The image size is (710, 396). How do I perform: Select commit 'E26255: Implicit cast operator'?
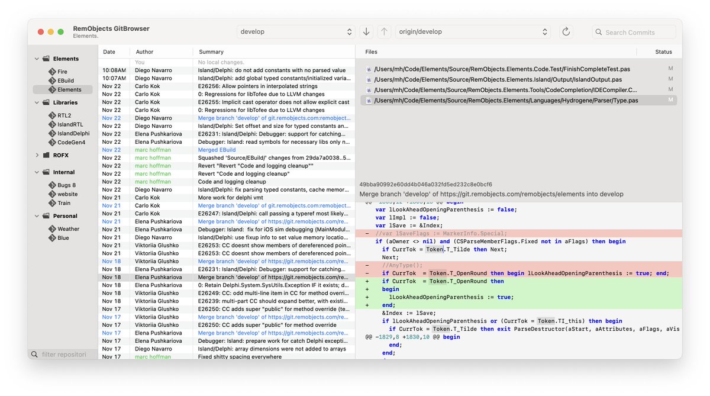[x=227, y=102]
